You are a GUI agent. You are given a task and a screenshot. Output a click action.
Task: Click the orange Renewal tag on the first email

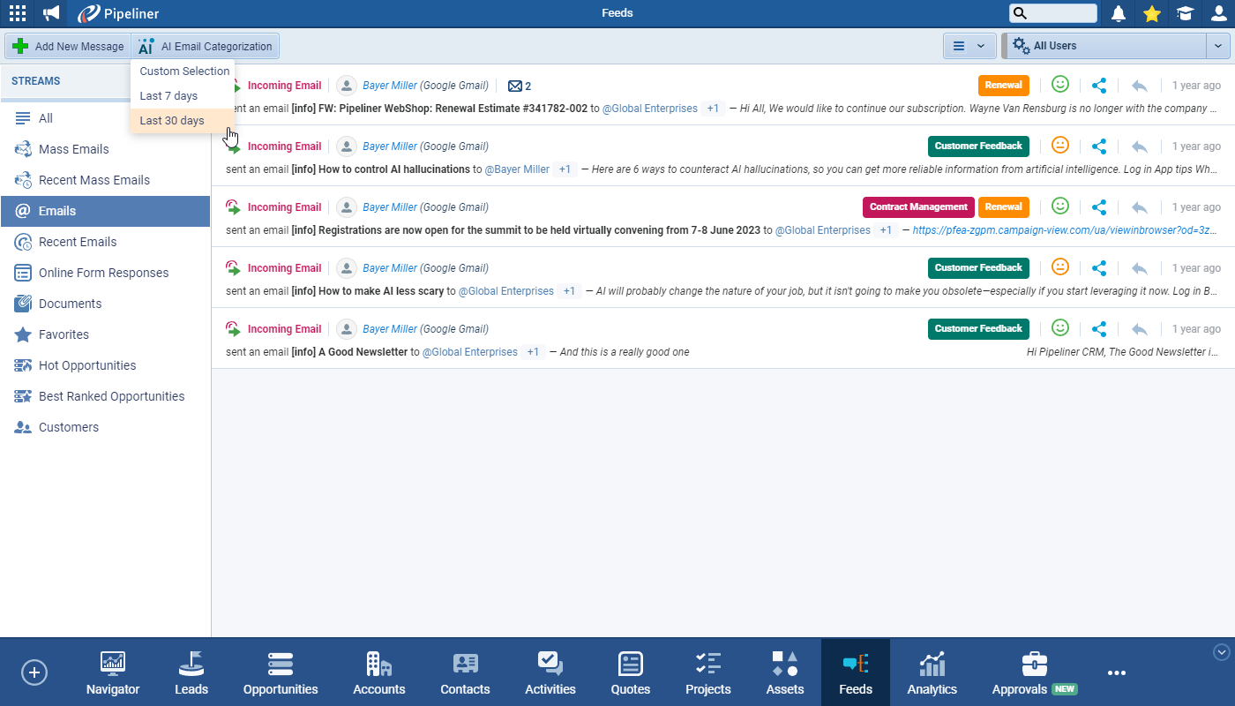(x=1004, y=86)
